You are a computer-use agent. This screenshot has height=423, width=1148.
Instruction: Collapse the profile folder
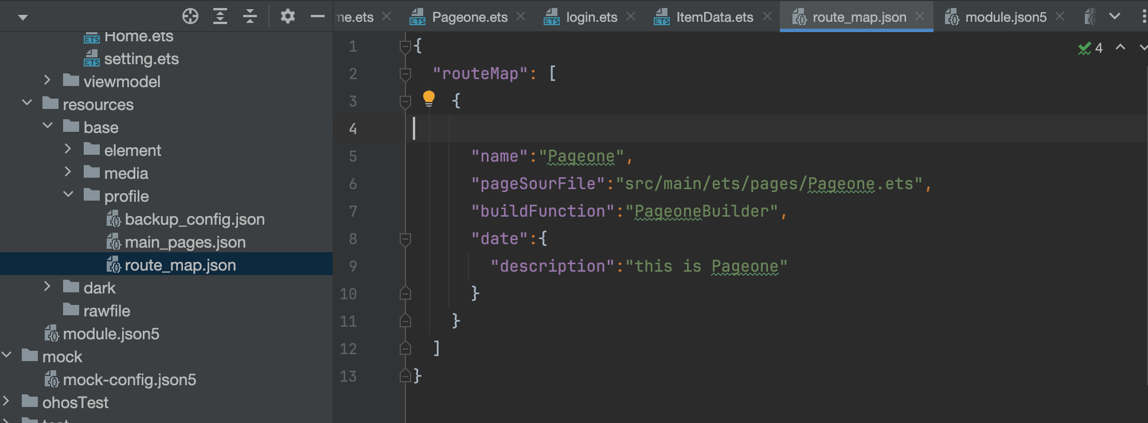point(68,195)
